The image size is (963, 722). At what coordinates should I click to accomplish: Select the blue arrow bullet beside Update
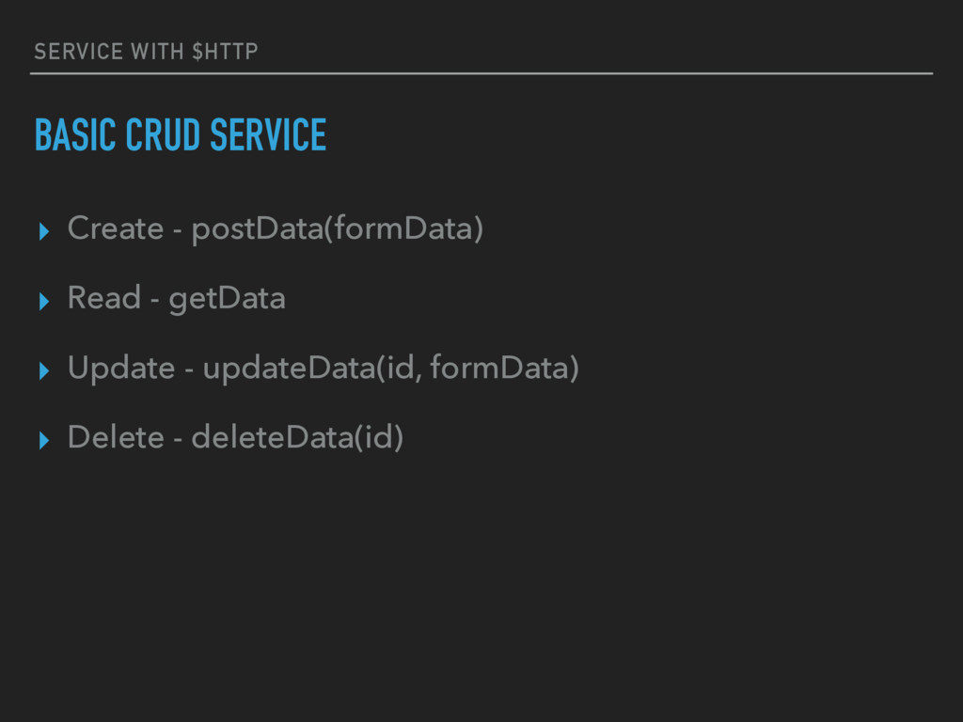(x=43, y=370)
